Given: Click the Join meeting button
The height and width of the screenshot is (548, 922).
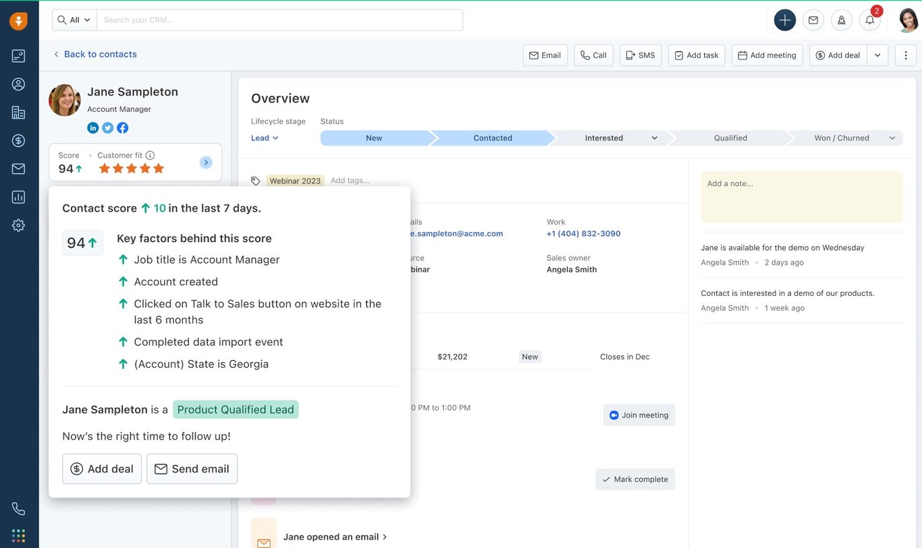Looking at the screenshot, I should (639, 415).
